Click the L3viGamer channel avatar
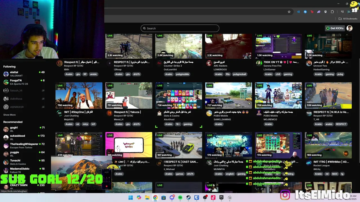This screenshot has height=202, width=360. (259, 63)
